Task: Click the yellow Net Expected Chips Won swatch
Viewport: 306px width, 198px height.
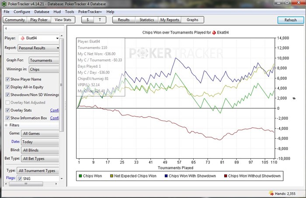Action: pyautogui.click(x=111, y=176)
